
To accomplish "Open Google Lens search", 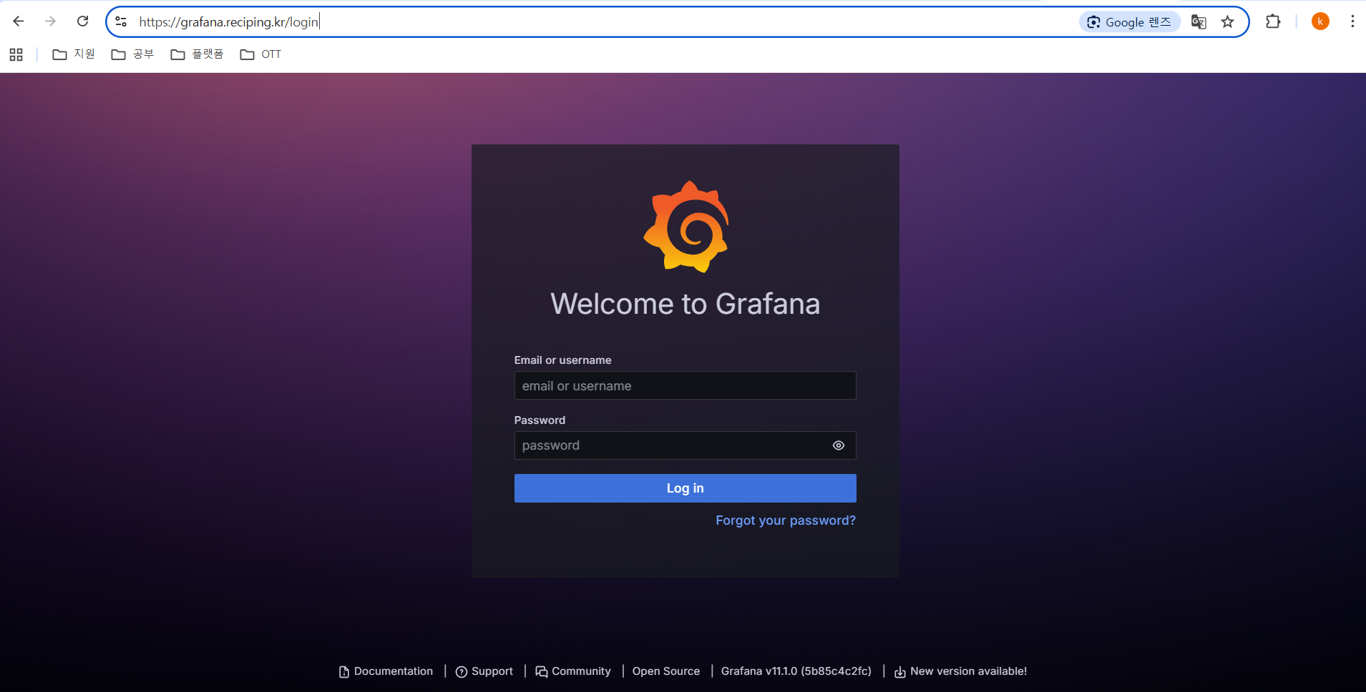I will [x=1129, y=22].
